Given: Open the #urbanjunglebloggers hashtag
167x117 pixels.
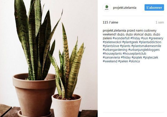Looking at the screenshot, I should click(144, 50).
